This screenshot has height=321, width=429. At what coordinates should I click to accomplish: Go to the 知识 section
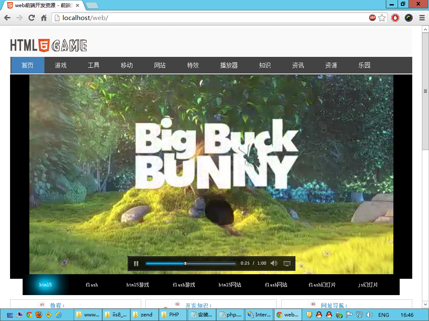coord(265,65)
